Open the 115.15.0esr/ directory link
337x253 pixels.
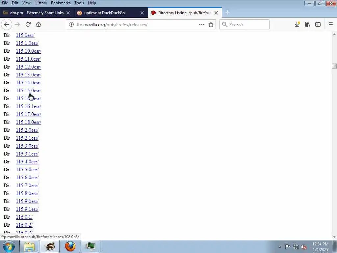(x=28, y=91)
